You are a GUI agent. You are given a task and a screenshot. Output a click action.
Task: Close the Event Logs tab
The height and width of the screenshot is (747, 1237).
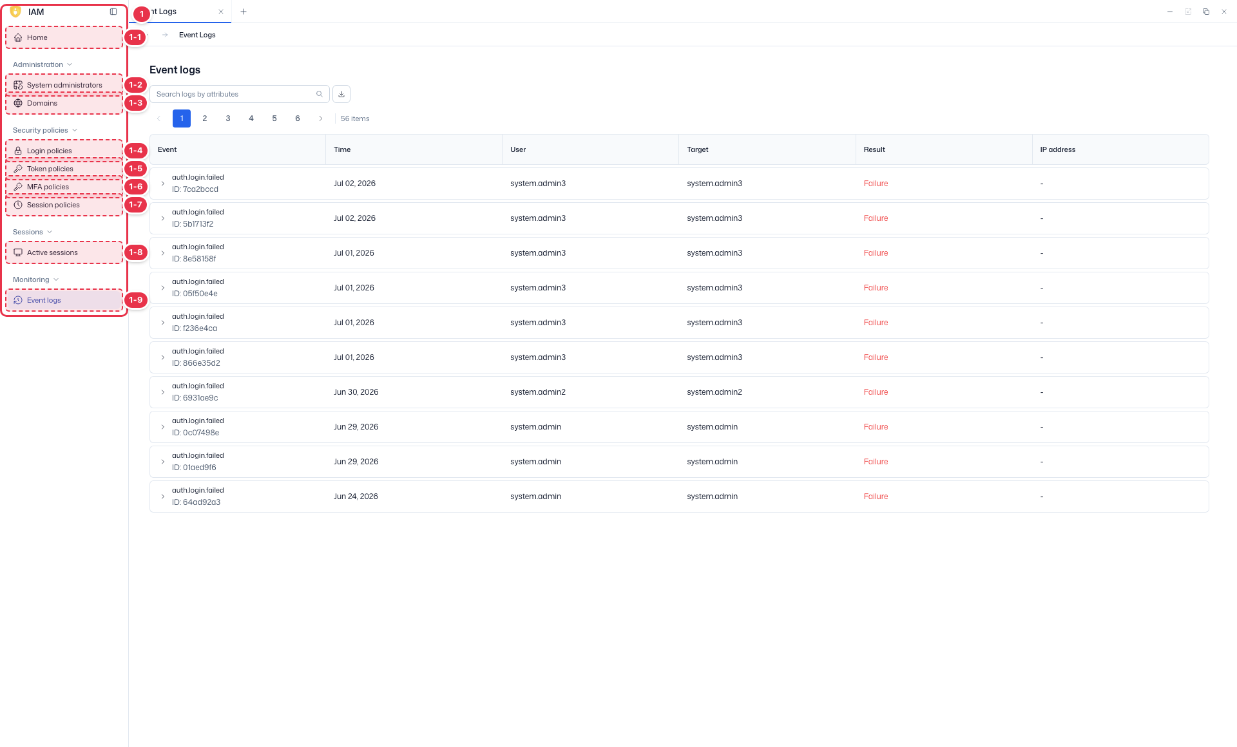(x=221, y=12)
